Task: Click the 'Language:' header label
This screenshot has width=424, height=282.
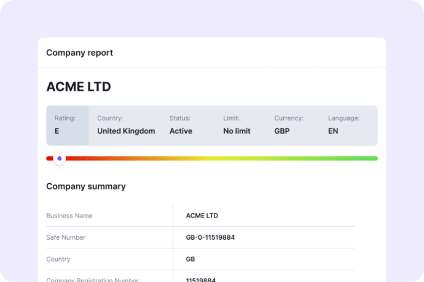Action: tap(344, 118)
